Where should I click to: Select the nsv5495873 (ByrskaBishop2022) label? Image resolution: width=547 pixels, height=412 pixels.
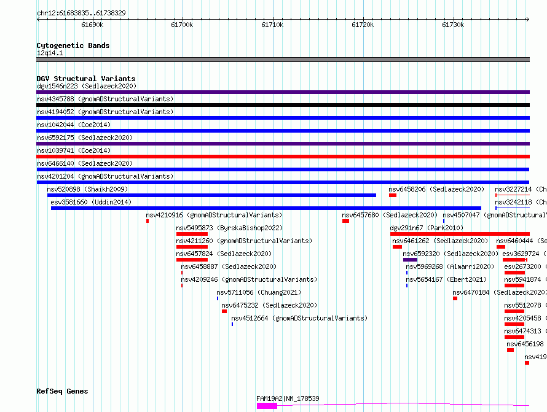tap(229, 228)
